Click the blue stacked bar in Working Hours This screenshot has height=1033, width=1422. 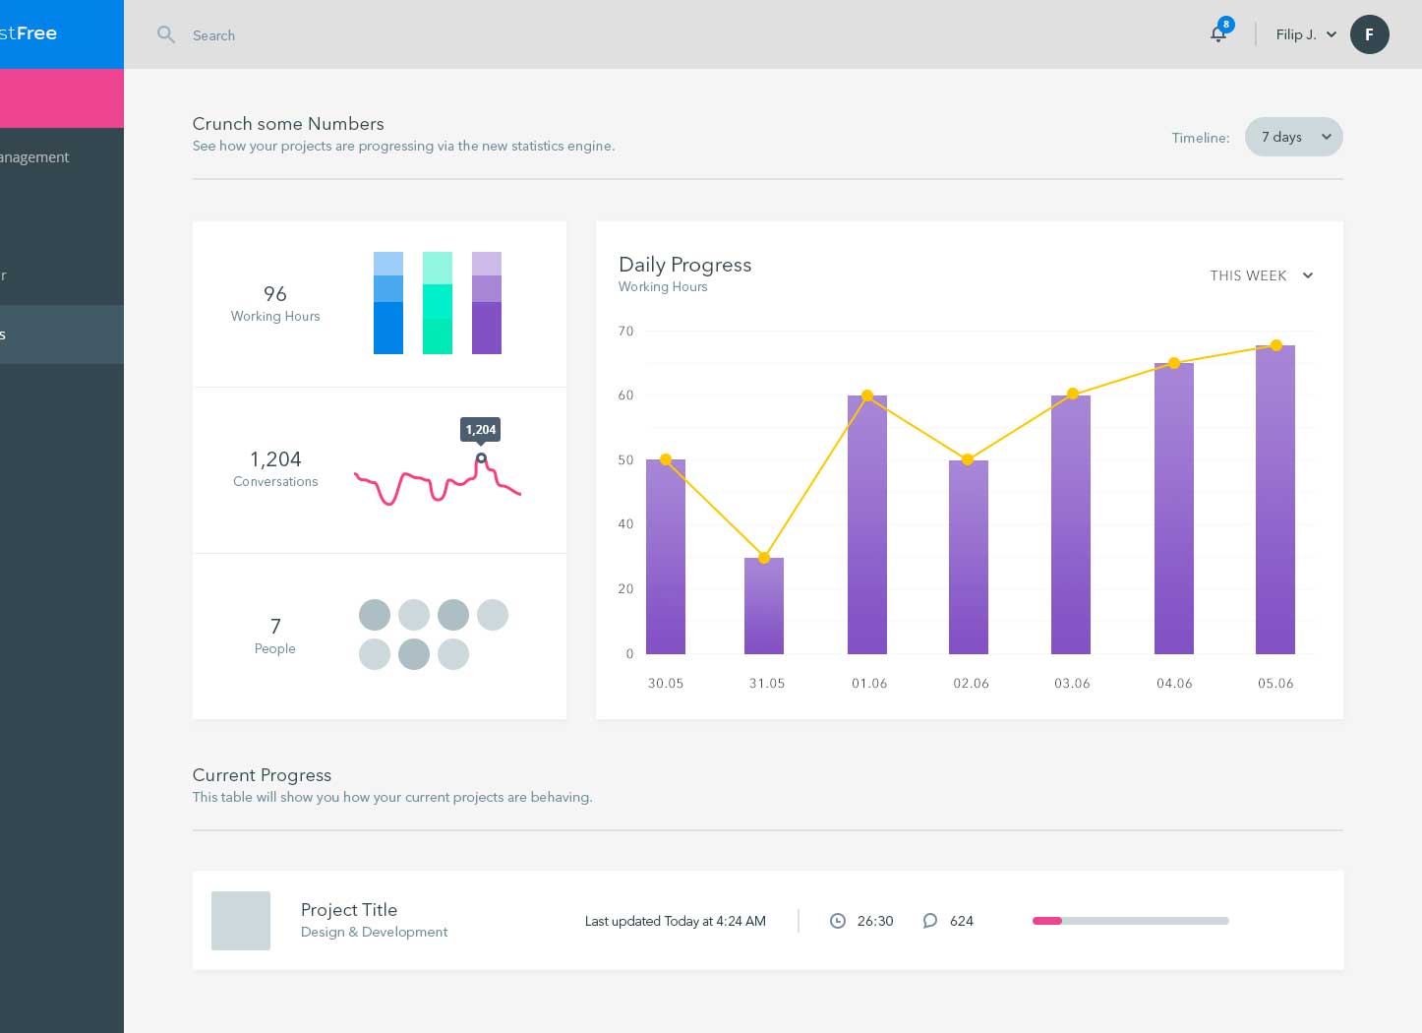point(388,303)
